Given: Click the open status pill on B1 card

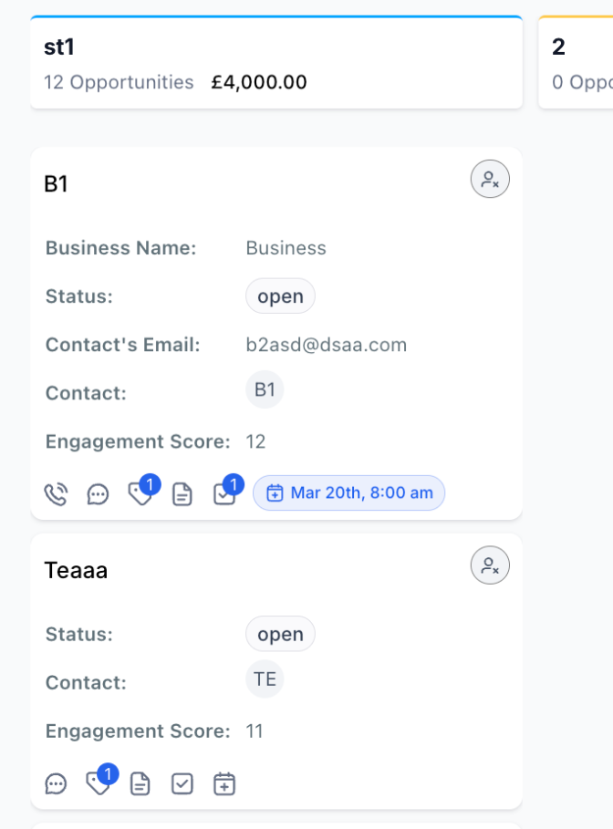Looking at the screenshot, I should [x=280, y=296].
